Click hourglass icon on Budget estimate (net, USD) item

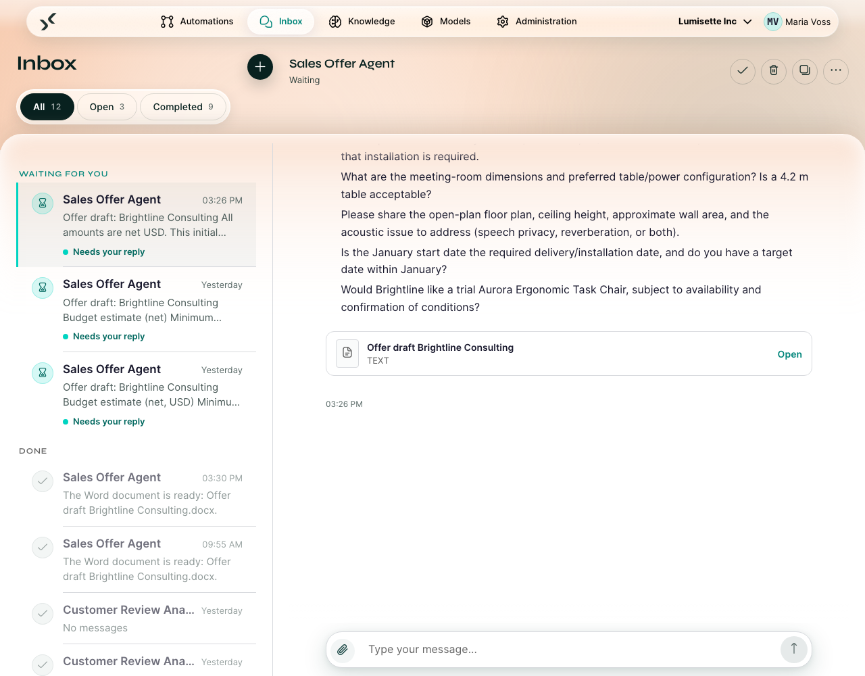point(43,372)
